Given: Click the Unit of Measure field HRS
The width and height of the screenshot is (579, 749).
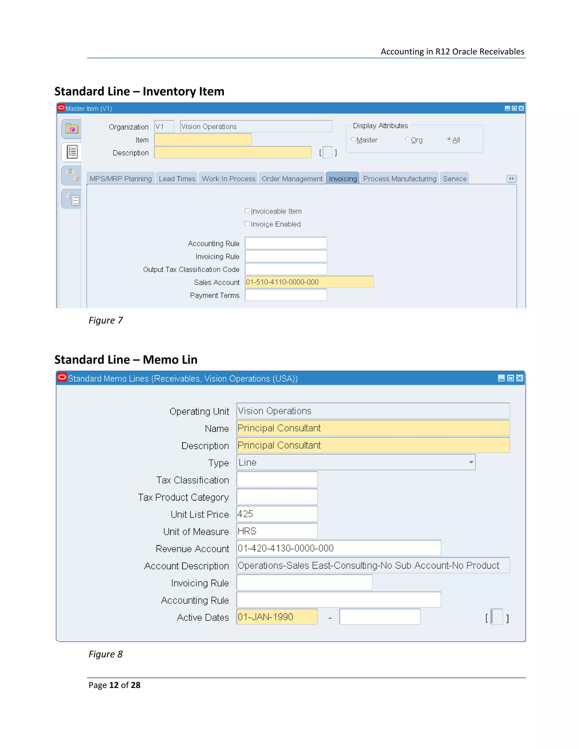Looking at the screenshot, I should point(277,531).
